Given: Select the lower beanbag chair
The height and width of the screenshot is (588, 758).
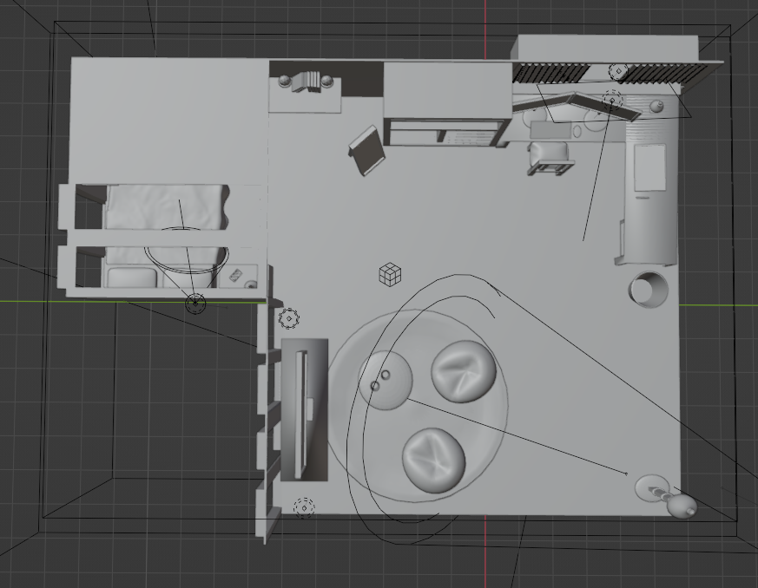Looking at the screenshot, I should pos(433,460).
